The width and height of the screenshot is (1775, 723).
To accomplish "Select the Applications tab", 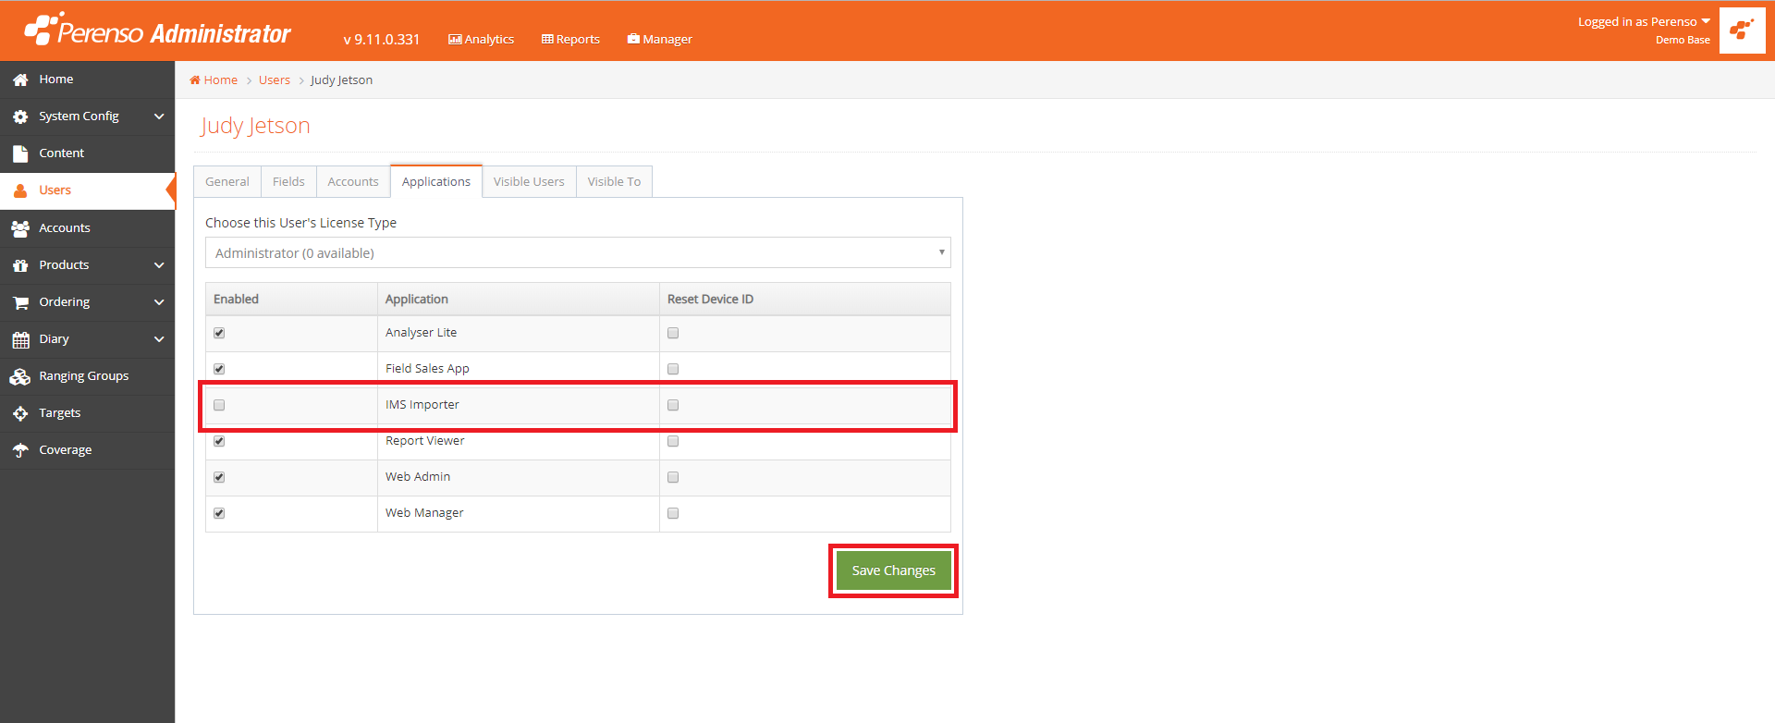I will point(436,181).
